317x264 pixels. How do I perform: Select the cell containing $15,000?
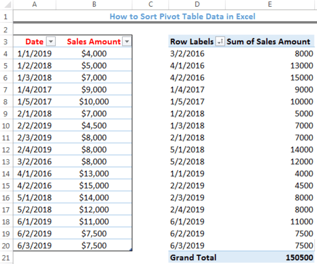click(x=93, y=186)
